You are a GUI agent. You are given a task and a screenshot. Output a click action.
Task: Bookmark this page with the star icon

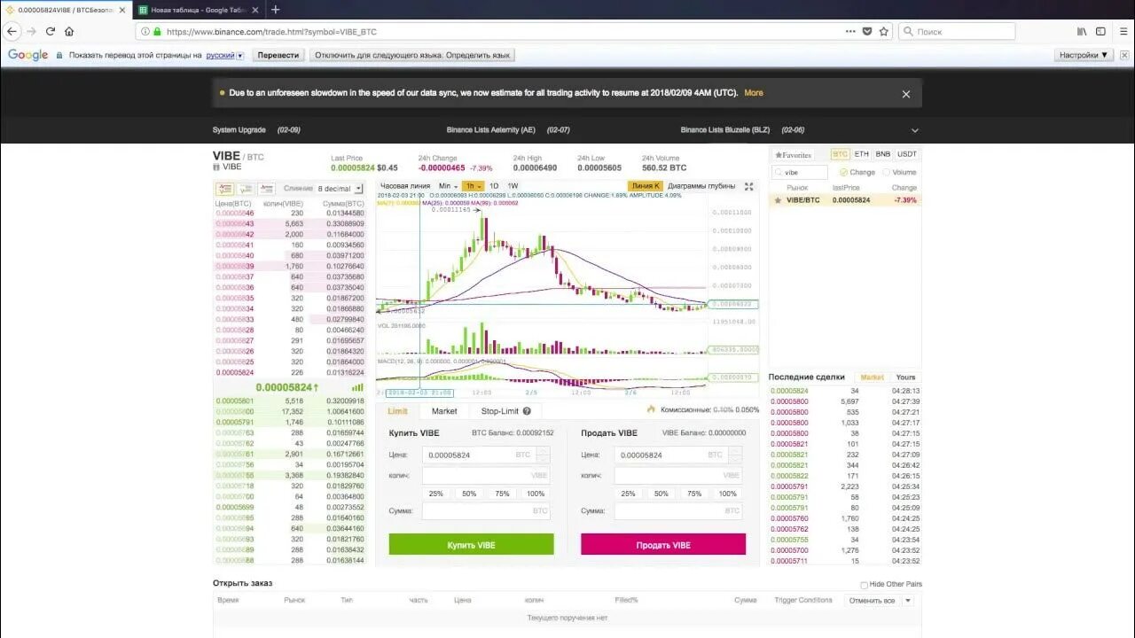[884, 31]
